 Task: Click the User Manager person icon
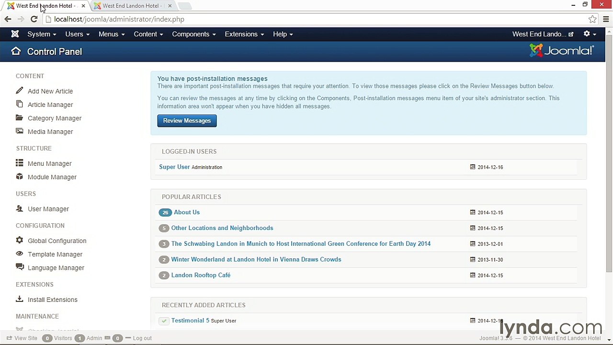tap(19, 208)
